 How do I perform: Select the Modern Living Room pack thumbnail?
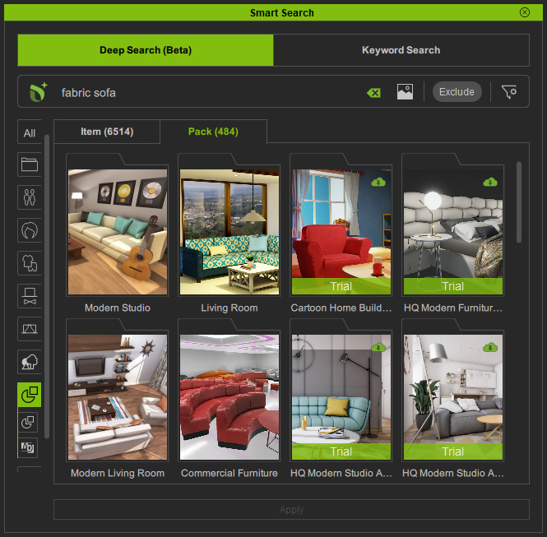point(118,397)
